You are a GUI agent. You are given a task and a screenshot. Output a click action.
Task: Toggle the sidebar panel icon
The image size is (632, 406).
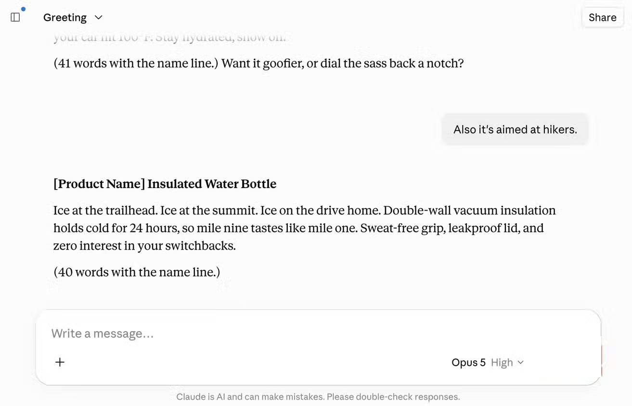click(15, 17)
